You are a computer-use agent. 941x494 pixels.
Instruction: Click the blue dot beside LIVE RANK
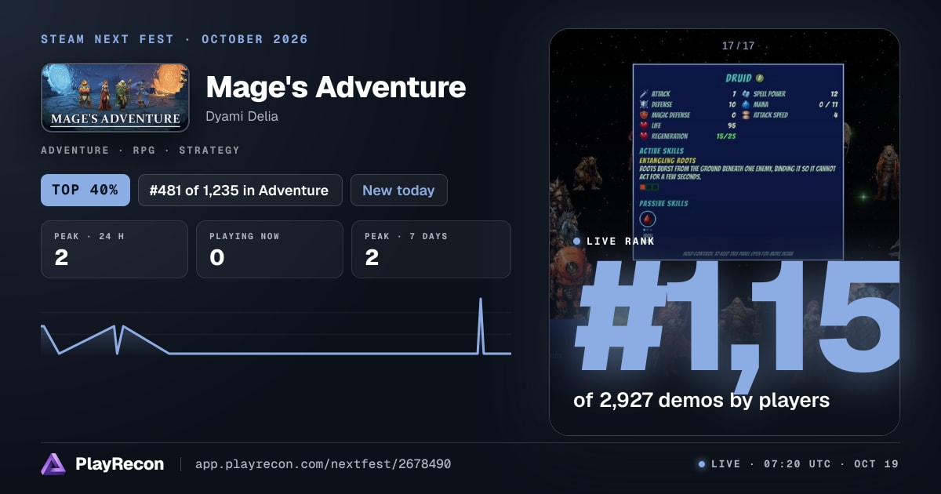tap(577, 241)
